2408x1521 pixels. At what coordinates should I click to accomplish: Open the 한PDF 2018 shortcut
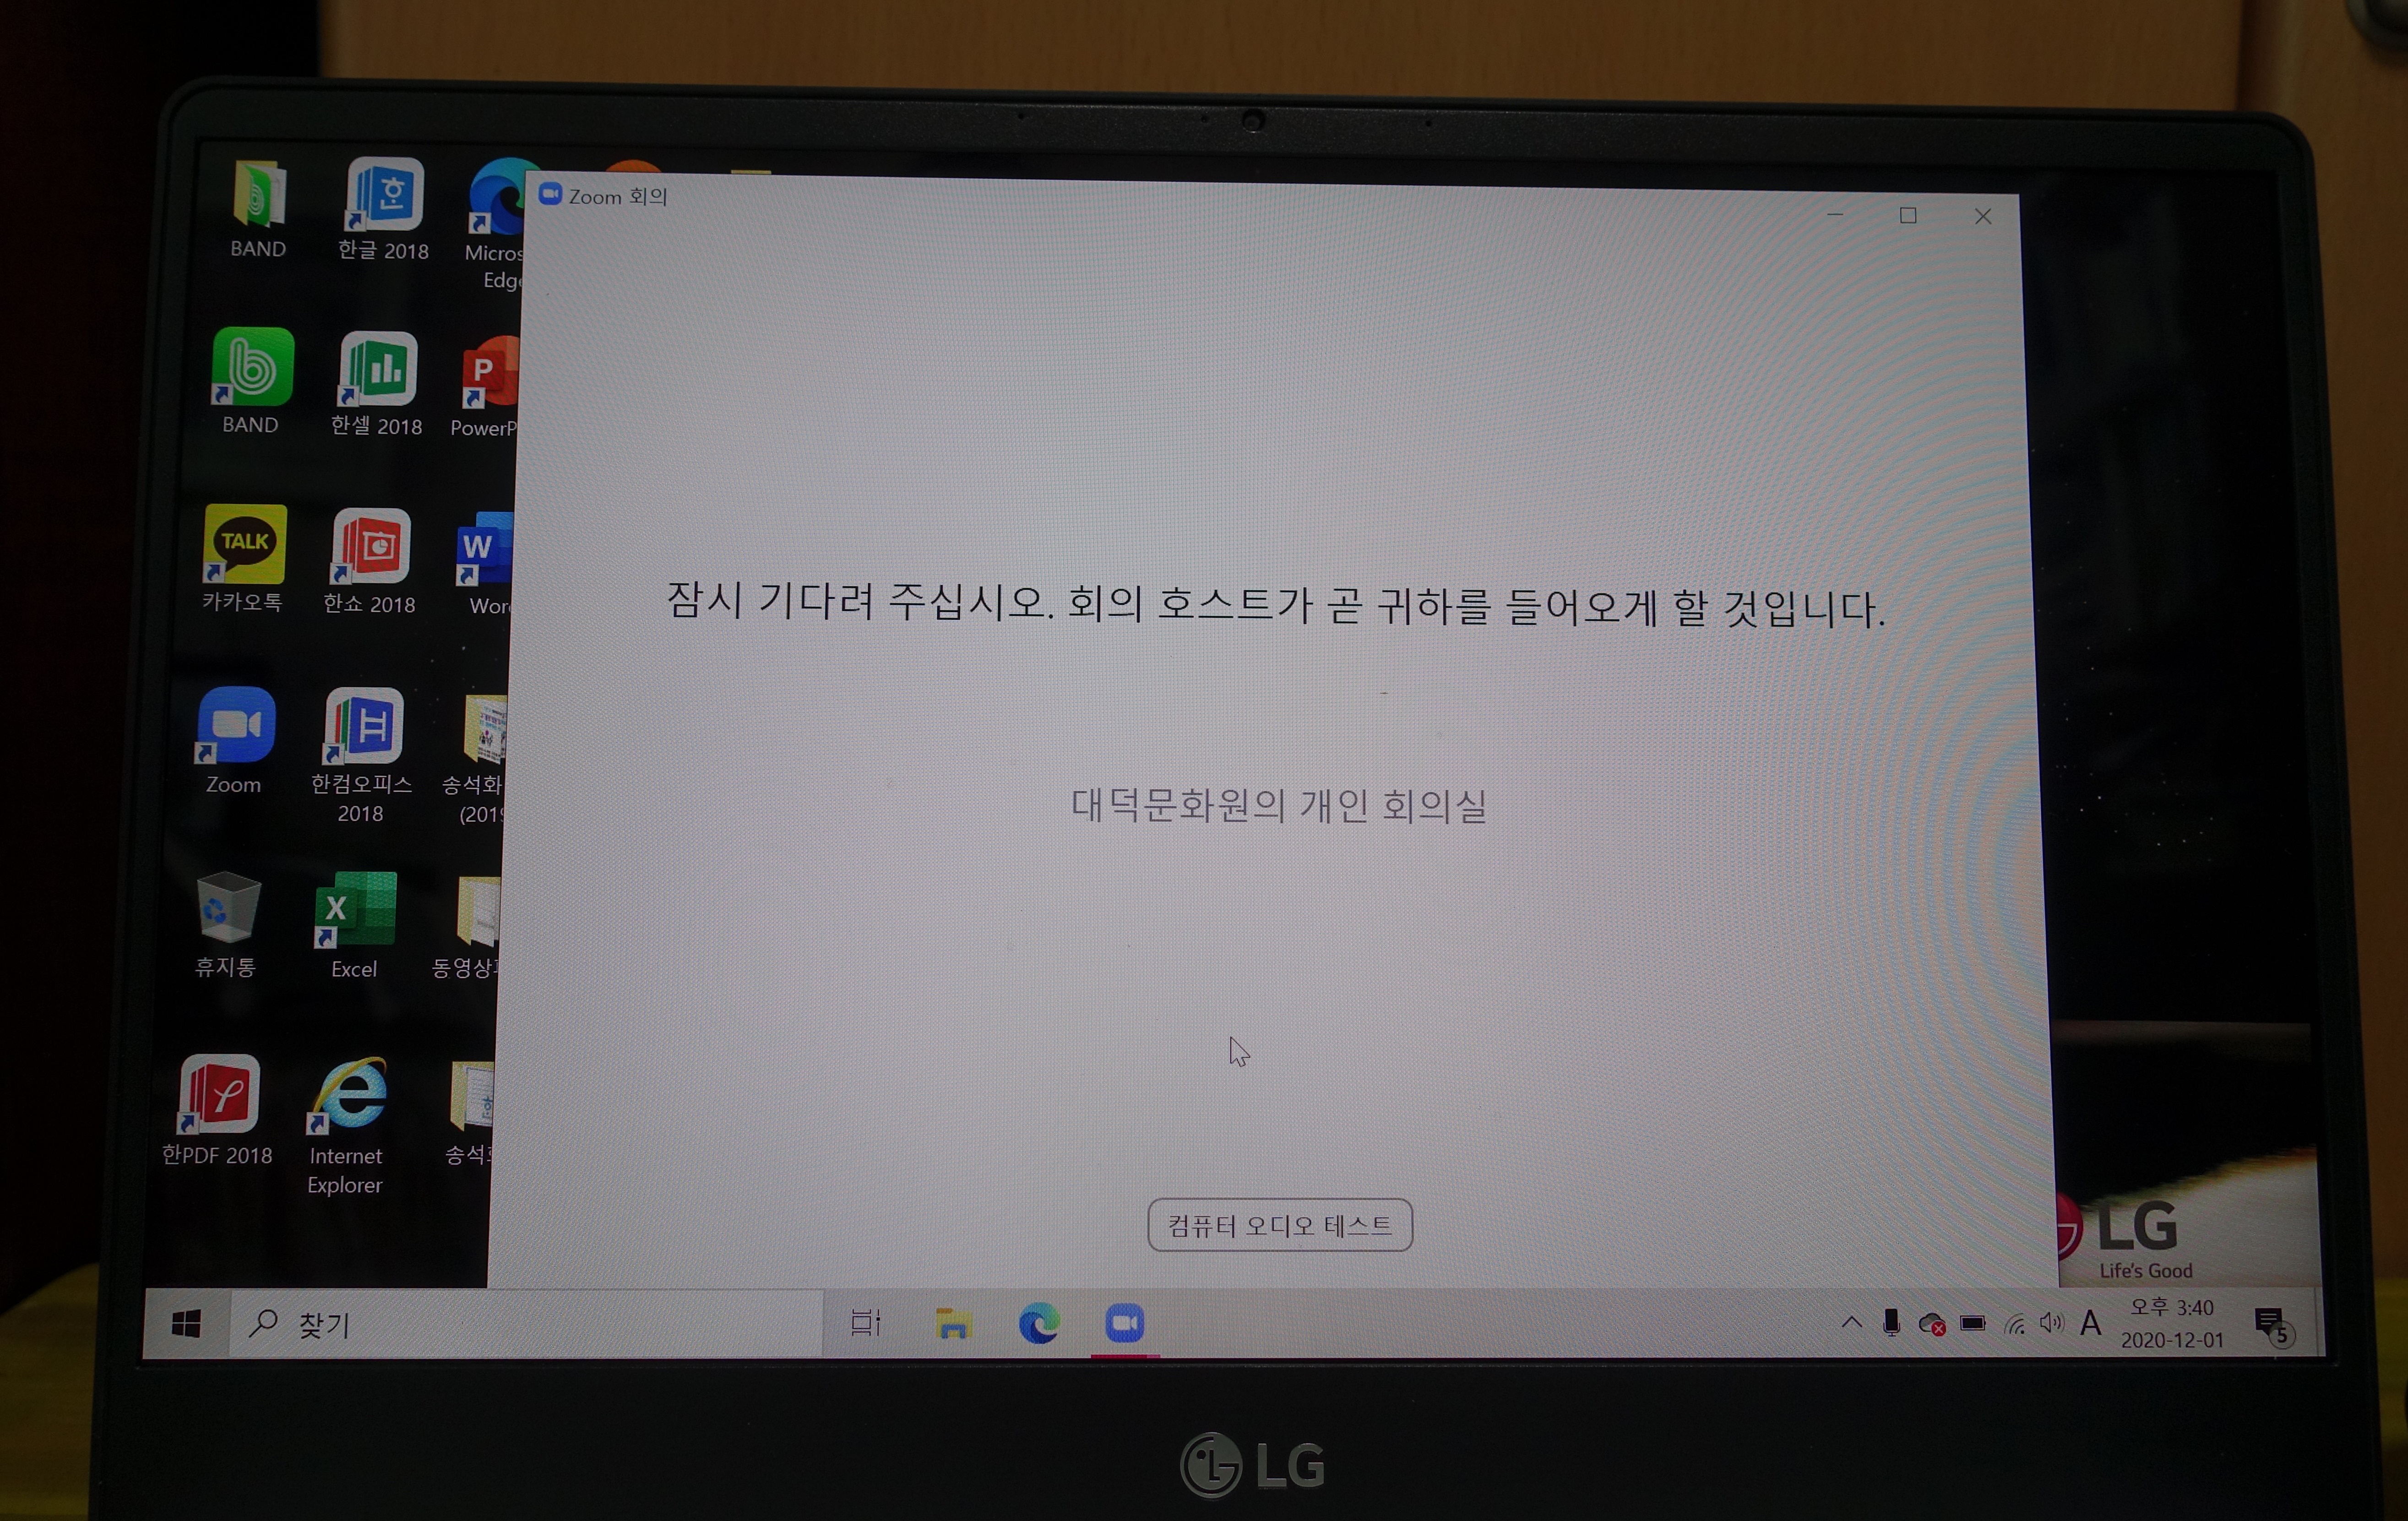[x=217, y=1110]
